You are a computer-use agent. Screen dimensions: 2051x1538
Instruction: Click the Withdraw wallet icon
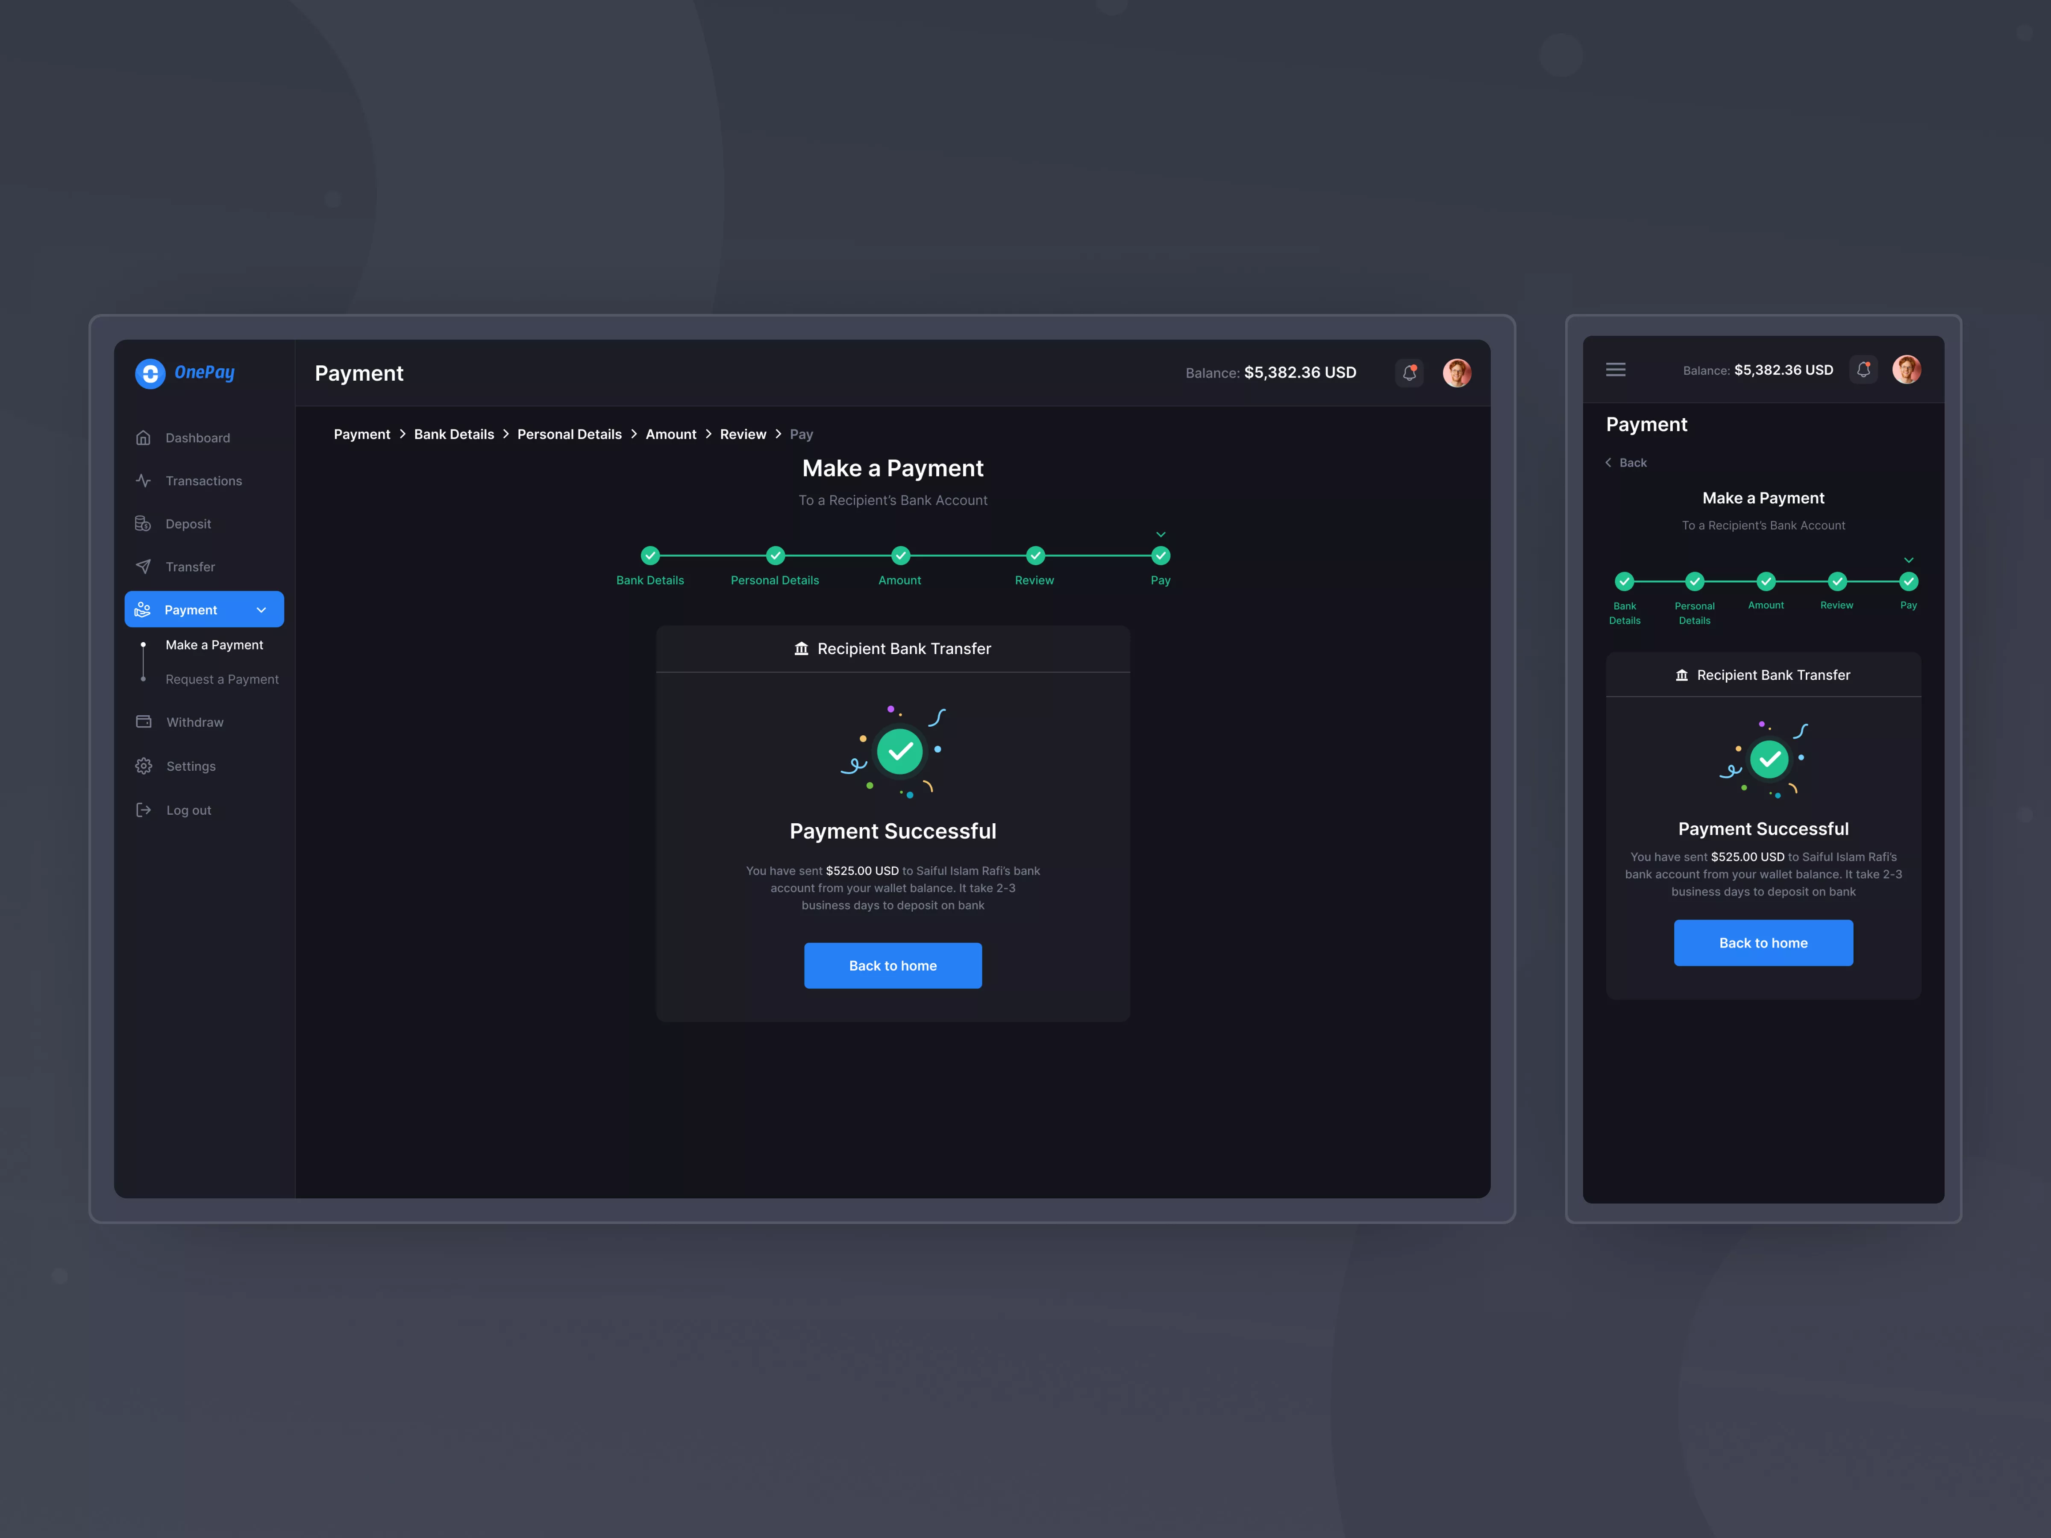tap(144, 721)
